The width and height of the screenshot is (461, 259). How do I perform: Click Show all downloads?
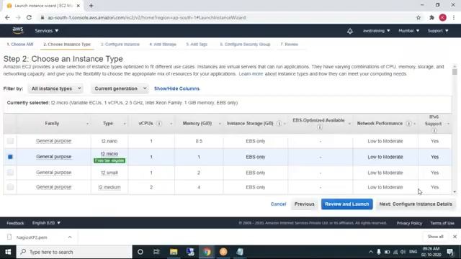[435, 237]
